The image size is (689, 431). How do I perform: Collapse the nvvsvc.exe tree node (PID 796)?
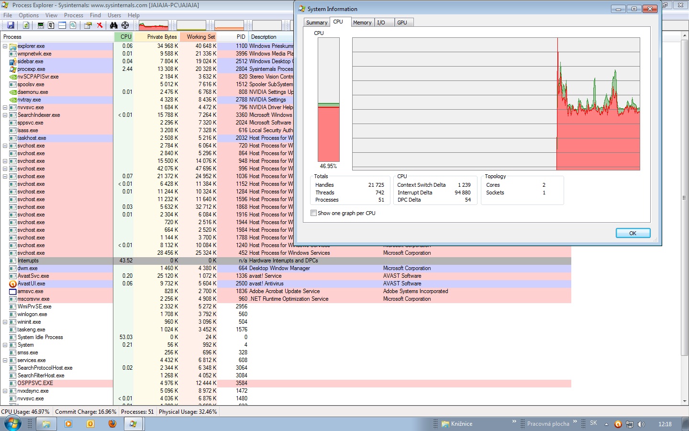5,107
